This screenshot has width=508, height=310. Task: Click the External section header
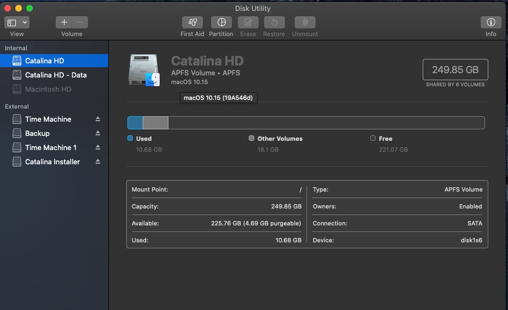[17, 106]
